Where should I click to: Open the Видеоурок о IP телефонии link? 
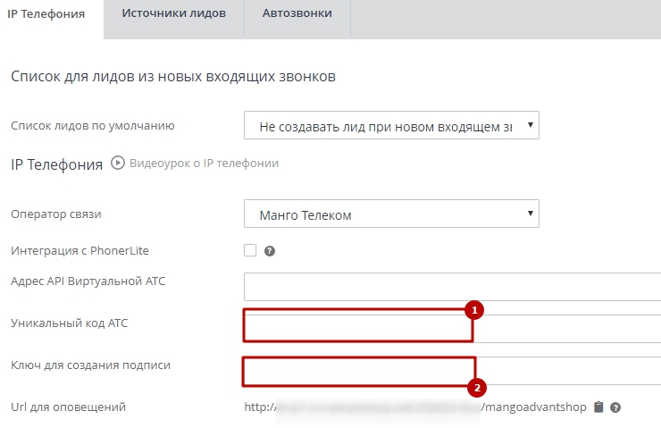tap(204, 164)
